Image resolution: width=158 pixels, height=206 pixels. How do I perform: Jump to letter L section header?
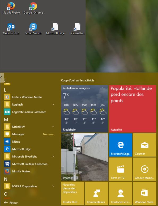5,90
